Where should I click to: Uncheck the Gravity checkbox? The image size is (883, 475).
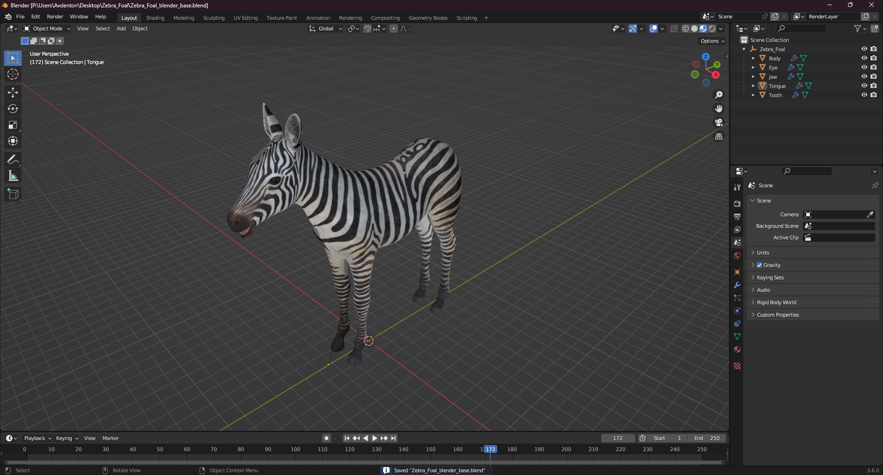tap(759, 265)
